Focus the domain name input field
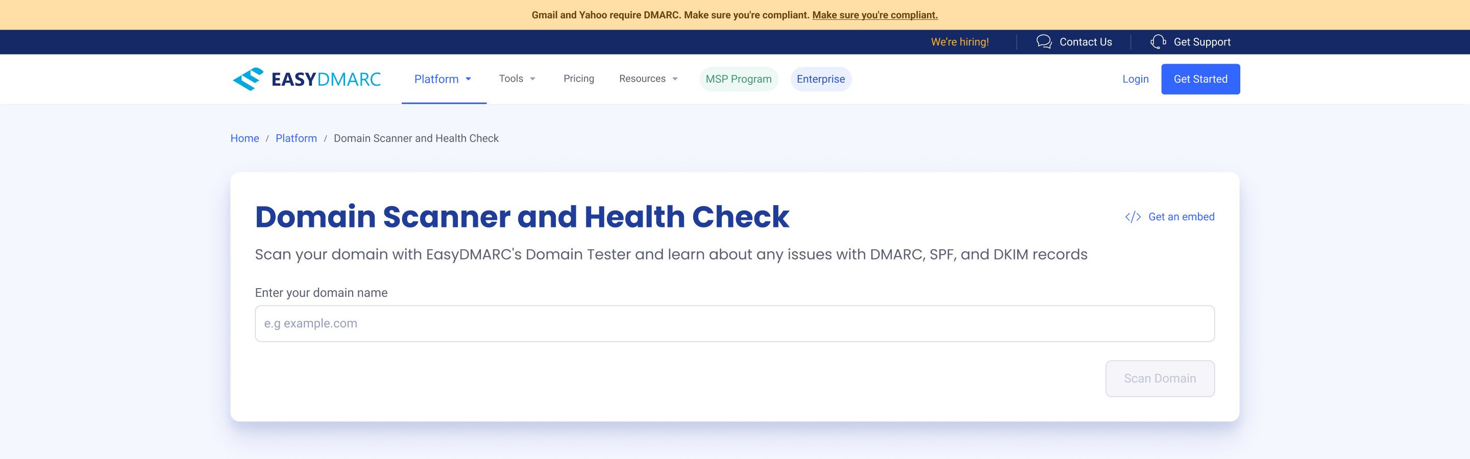 click(734, 323)
